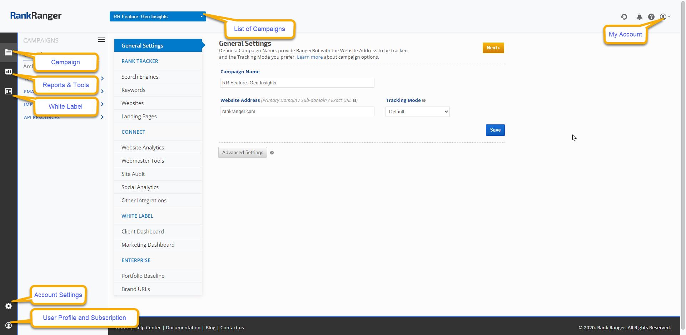This screenshot has width=686, height=335.
Task: Expand the API Resources section chevron
Action: click(x=102, y=117)
